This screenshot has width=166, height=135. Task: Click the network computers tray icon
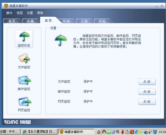[x=113, y=132]
